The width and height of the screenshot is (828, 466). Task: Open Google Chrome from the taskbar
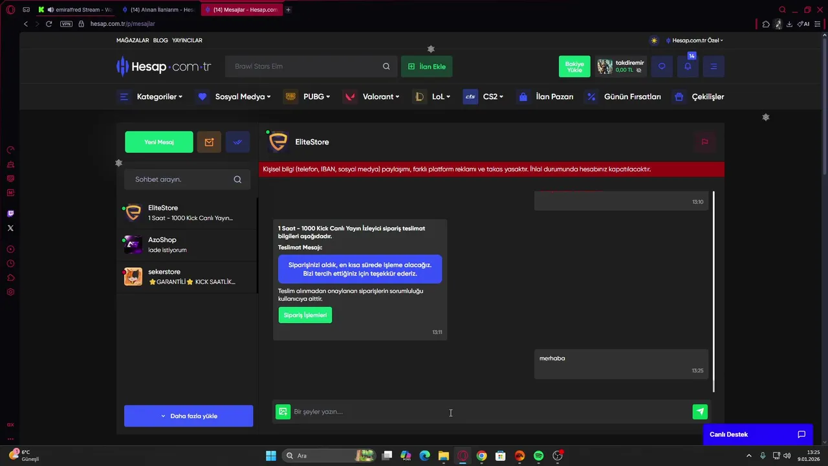[x=481, y=456]
